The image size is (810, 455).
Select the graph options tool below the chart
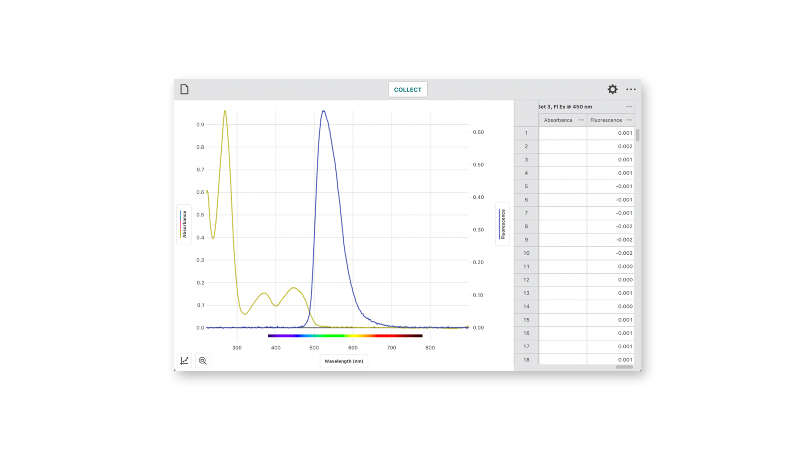pos(184,361)
